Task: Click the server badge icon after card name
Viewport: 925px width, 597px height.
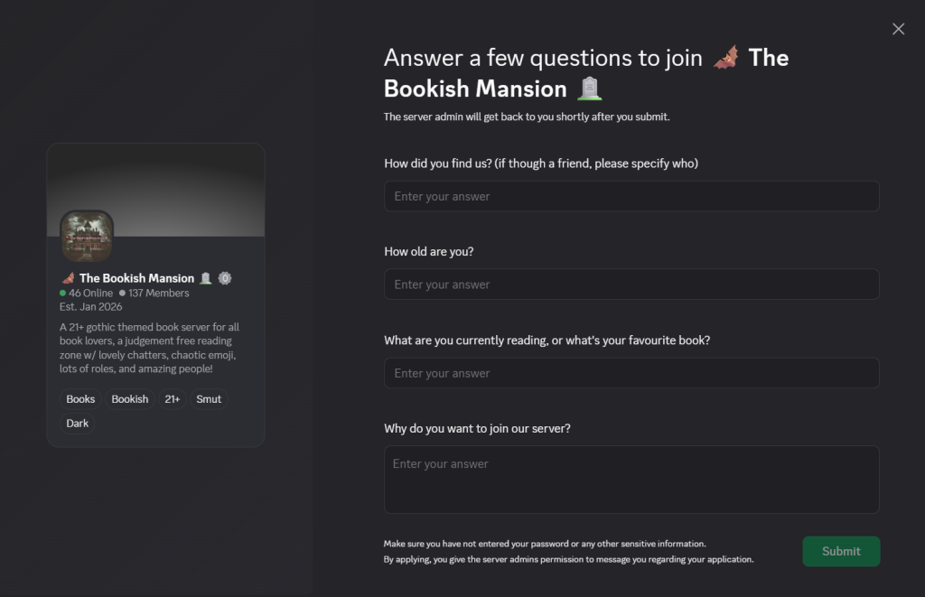Action: (225, 278)
